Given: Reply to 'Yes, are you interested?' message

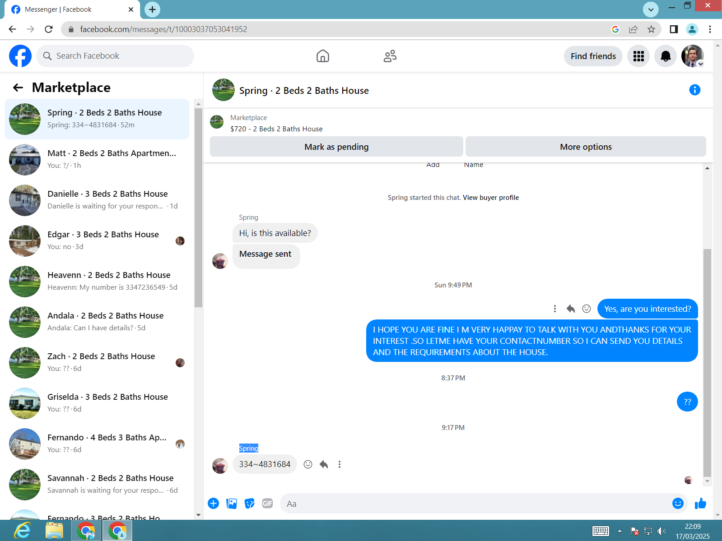Looking at the screenshot, I should click(571, 309).
